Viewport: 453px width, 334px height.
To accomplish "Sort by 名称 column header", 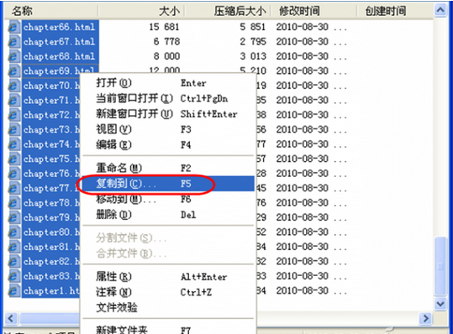I will (x=50, y=11).
